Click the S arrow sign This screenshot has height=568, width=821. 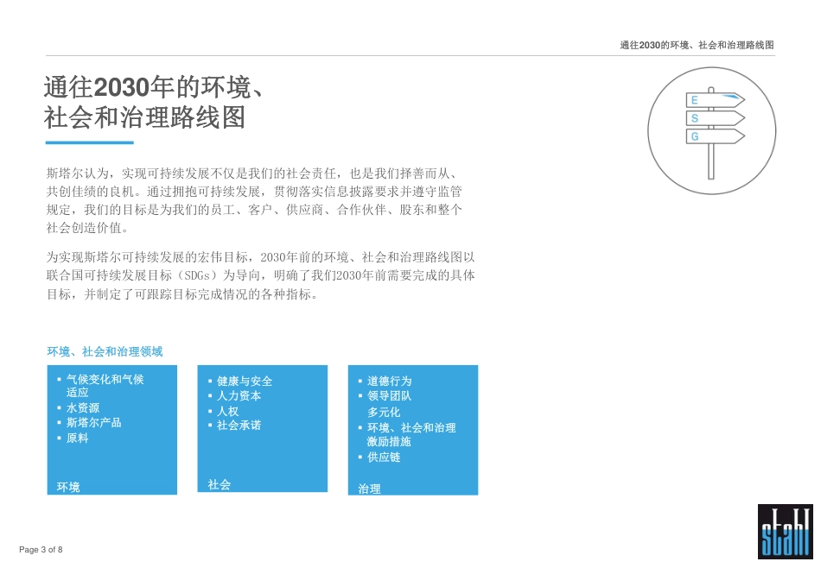pyautogui.click(x=716, y=118)
